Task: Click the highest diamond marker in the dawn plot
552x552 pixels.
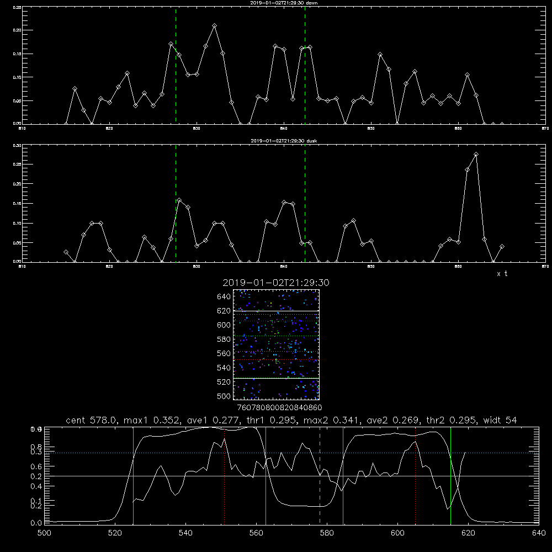Action: (x=214, y=26)
